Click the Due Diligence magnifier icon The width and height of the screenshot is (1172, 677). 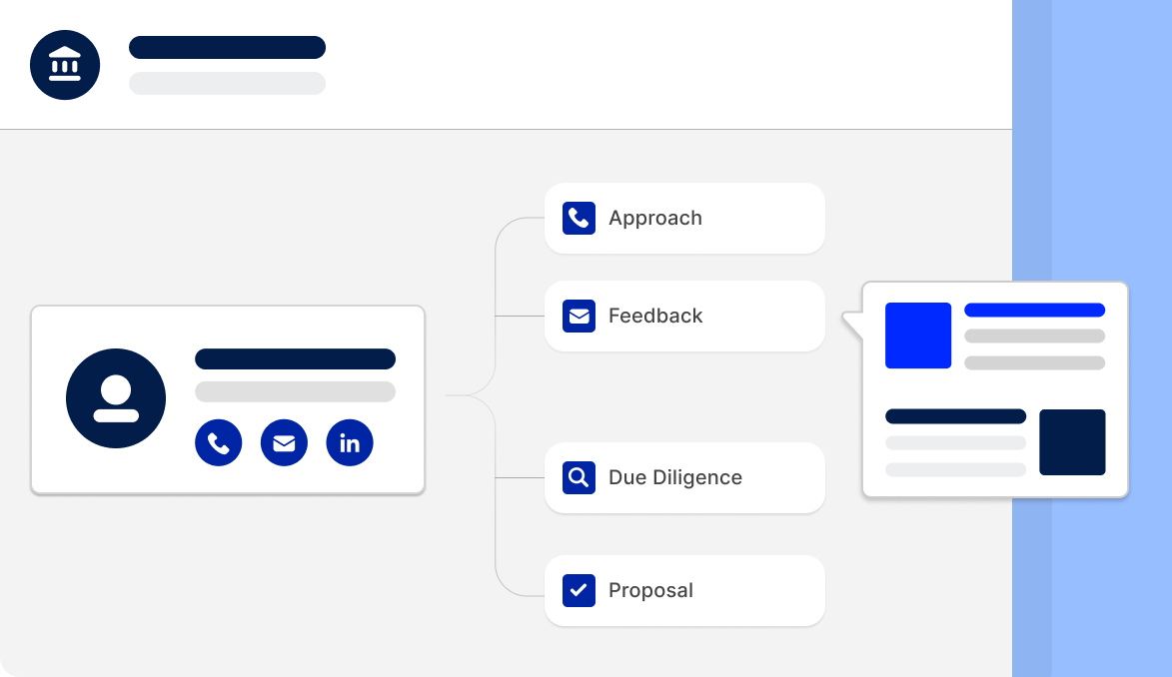[x=579, y=477]
